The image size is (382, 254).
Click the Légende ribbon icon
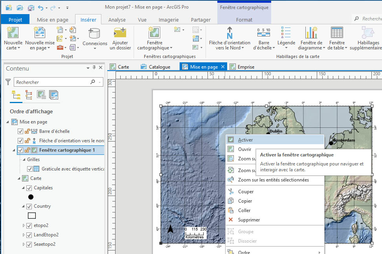[286, 33]
